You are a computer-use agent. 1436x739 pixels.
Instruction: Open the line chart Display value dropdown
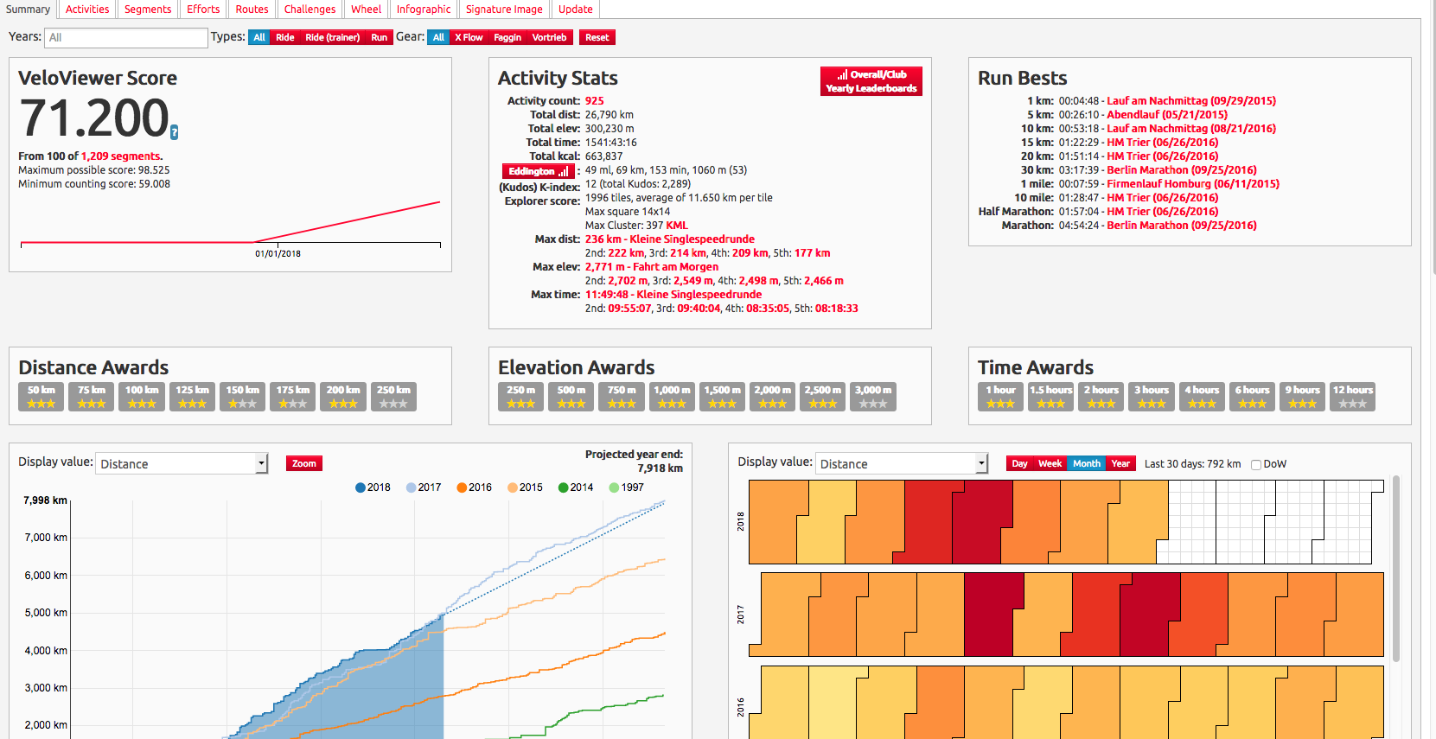point(182,463)
